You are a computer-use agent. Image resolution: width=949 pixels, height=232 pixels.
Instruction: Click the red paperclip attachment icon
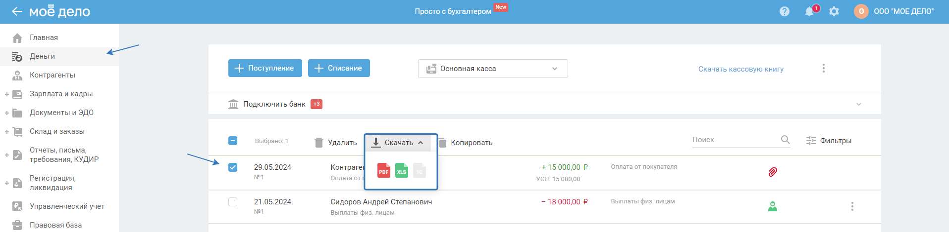click(773, 172)
